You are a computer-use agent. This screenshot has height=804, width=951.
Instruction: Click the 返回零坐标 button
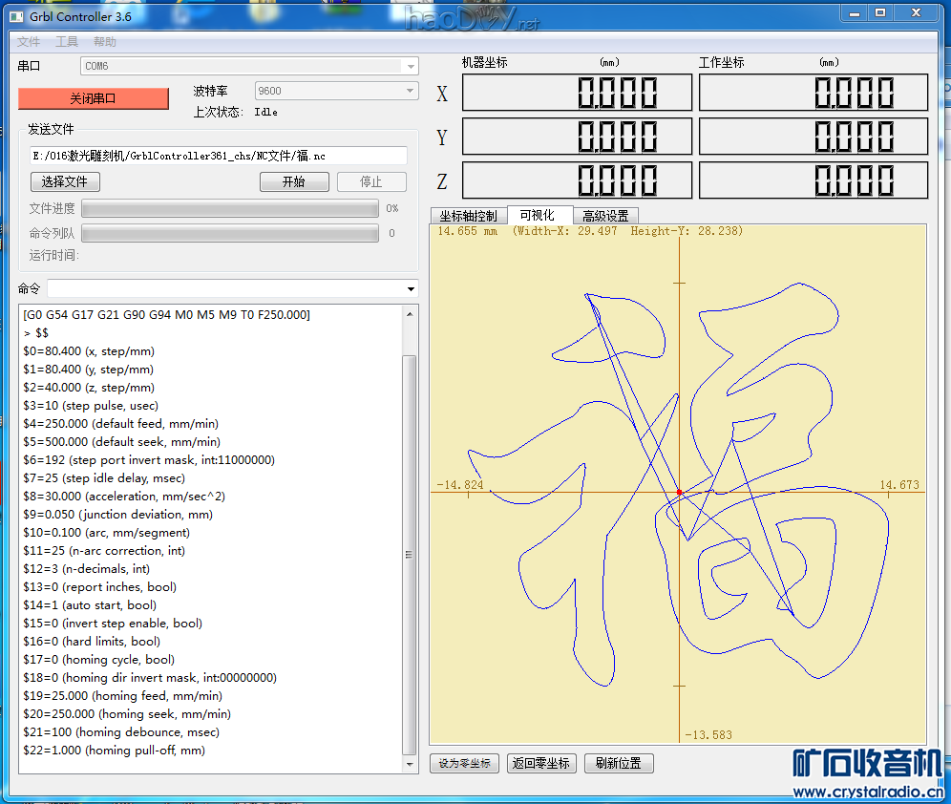pos(541,764)
